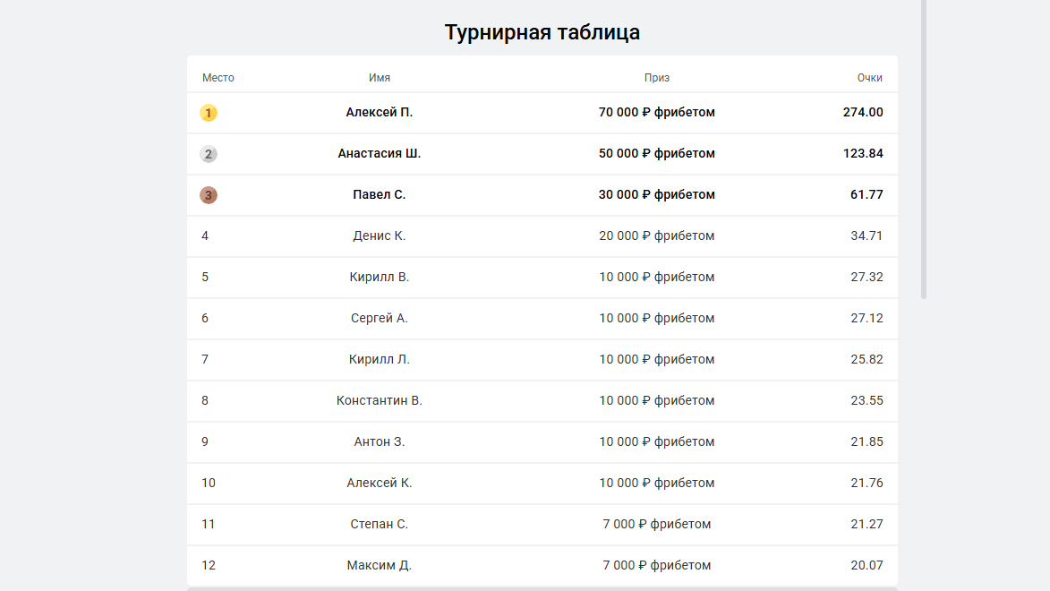Click the score 61.77
Image resolution: width=1050 pixels, height=591 pixels.
tap(866, 195)
